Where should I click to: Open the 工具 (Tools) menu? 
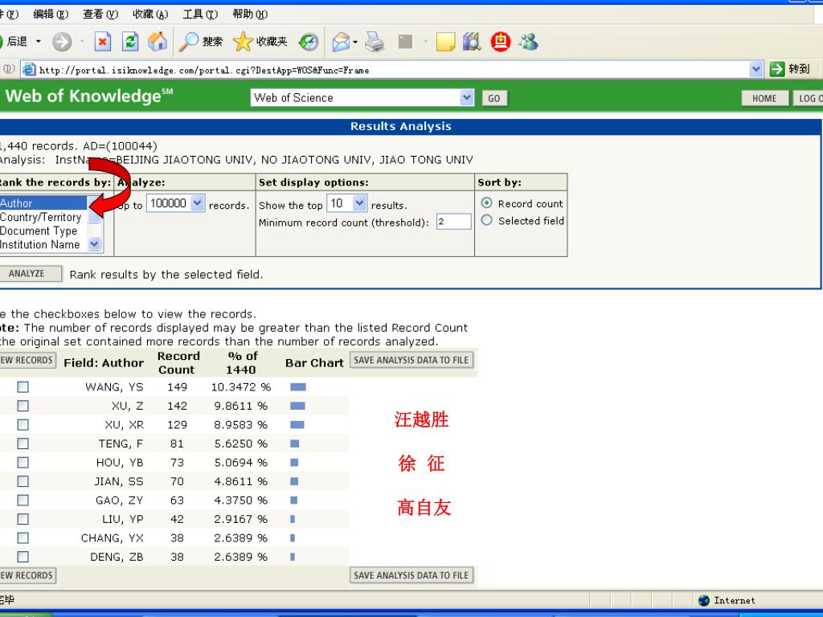point(200,14)
